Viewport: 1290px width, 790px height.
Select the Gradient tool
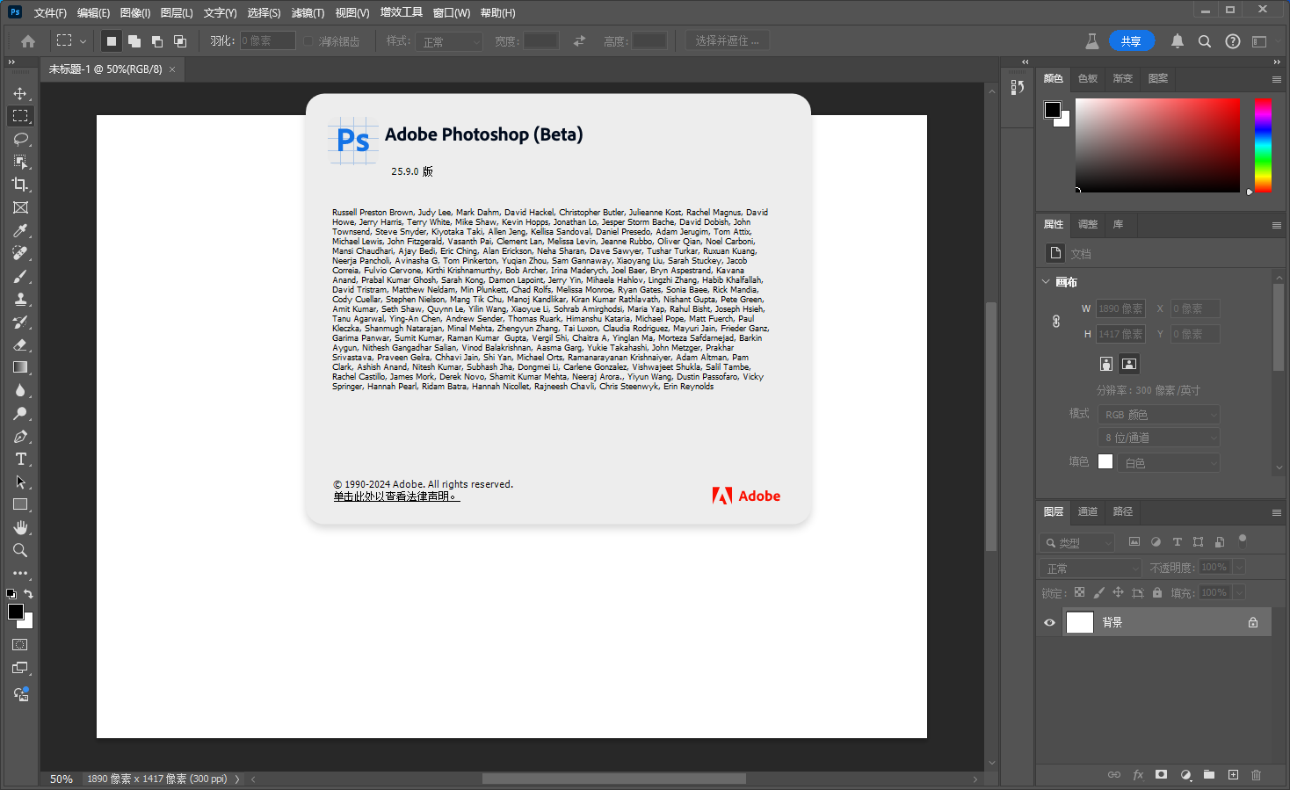(x=20, y=367)
